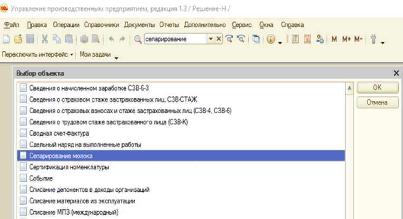Click in the search field with 'сепарирование'
This screenshot has width=403, height=219.
(x=175, y=39)
